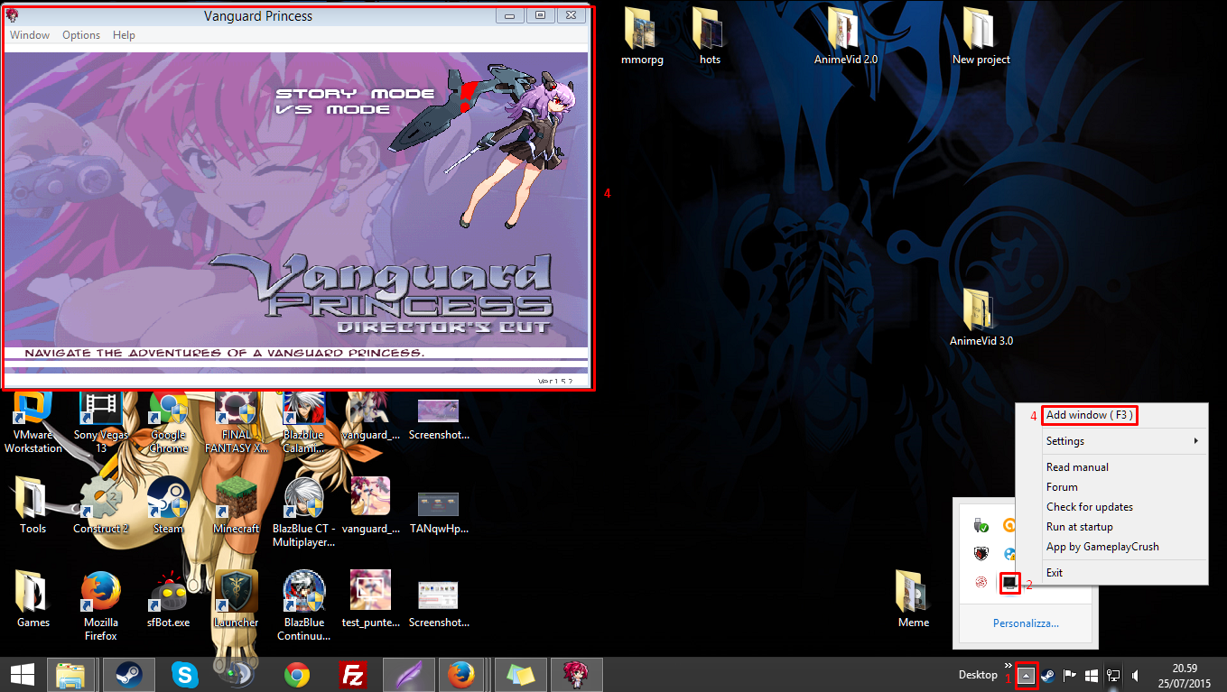Select the test_punte... image file on desktop

(371, 599)
